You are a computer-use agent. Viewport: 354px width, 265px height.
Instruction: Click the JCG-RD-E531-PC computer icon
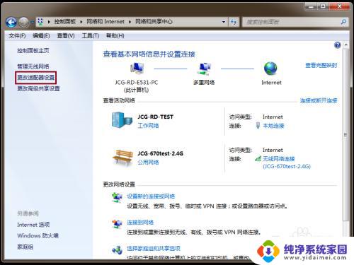click(x=137, y=69)
